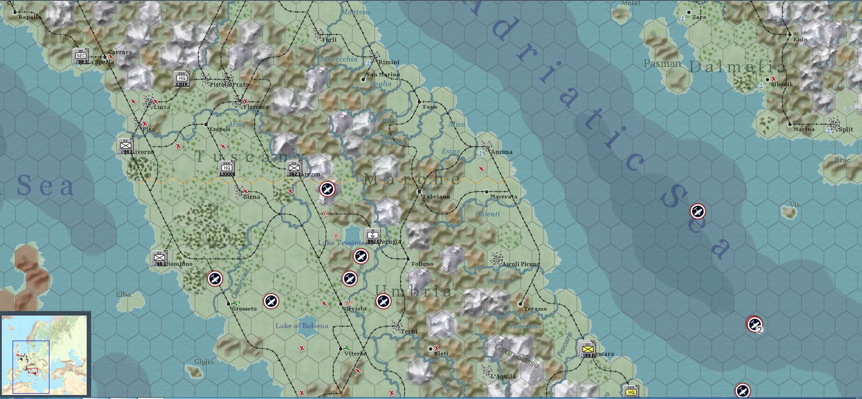The image size is (862, 399).
Task: Click the Rieti city label
Action: tap(441, 354)
